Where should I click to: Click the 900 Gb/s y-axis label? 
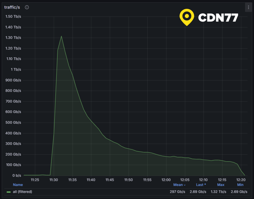point(13,80)
